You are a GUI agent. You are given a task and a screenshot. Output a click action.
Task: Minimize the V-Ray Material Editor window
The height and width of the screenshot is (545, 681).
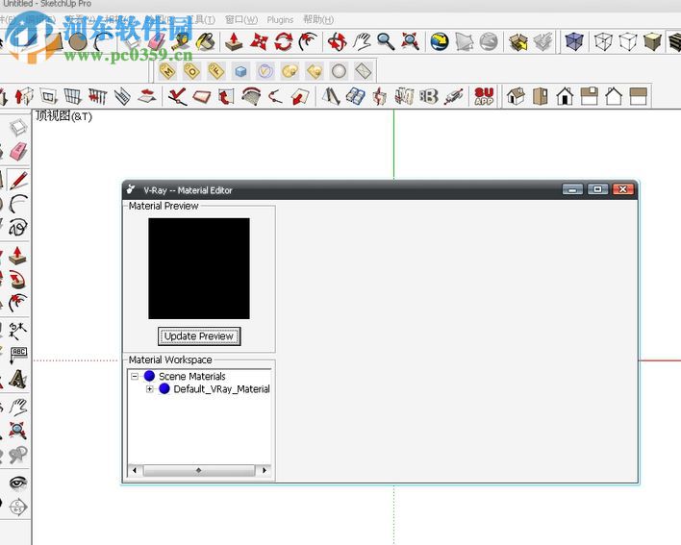click(572, 189)
